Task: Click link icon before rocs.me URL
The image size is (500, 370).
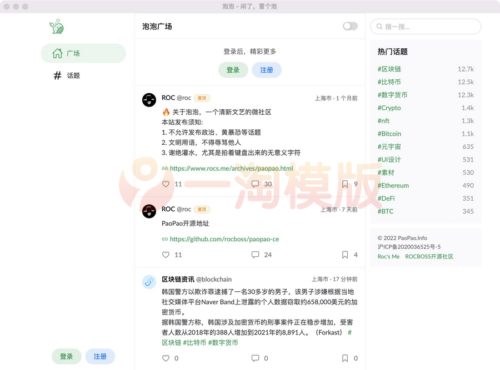Action: coord(165,169)
